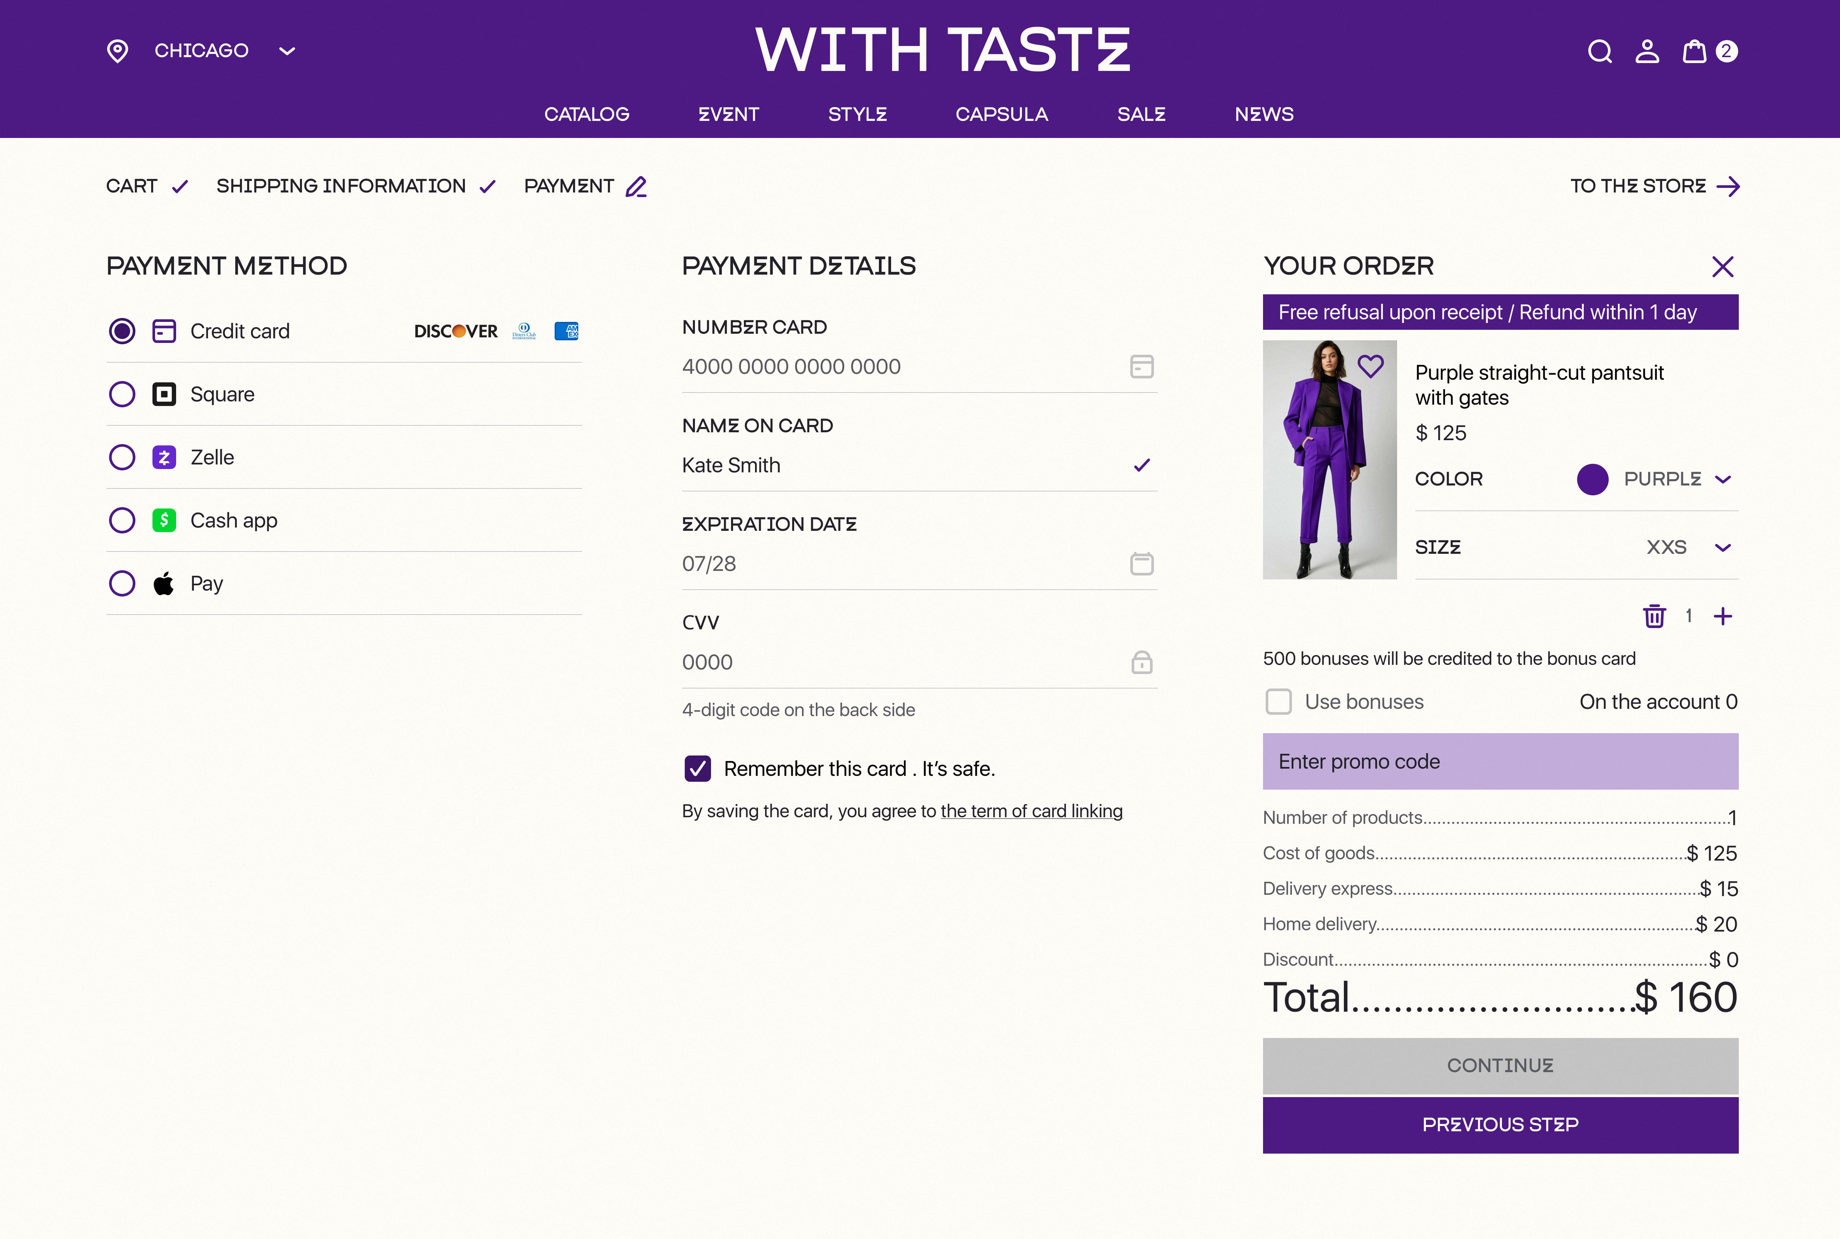Image resolution: width=1840 pixels, height=1239 pixels.
Task: Click the Number Card input field
Action: click(x=919, y=367)
